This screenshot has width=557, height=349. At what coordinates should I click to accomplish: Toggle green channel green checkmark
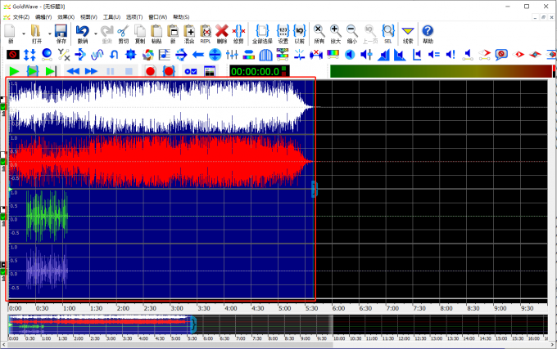2,217
